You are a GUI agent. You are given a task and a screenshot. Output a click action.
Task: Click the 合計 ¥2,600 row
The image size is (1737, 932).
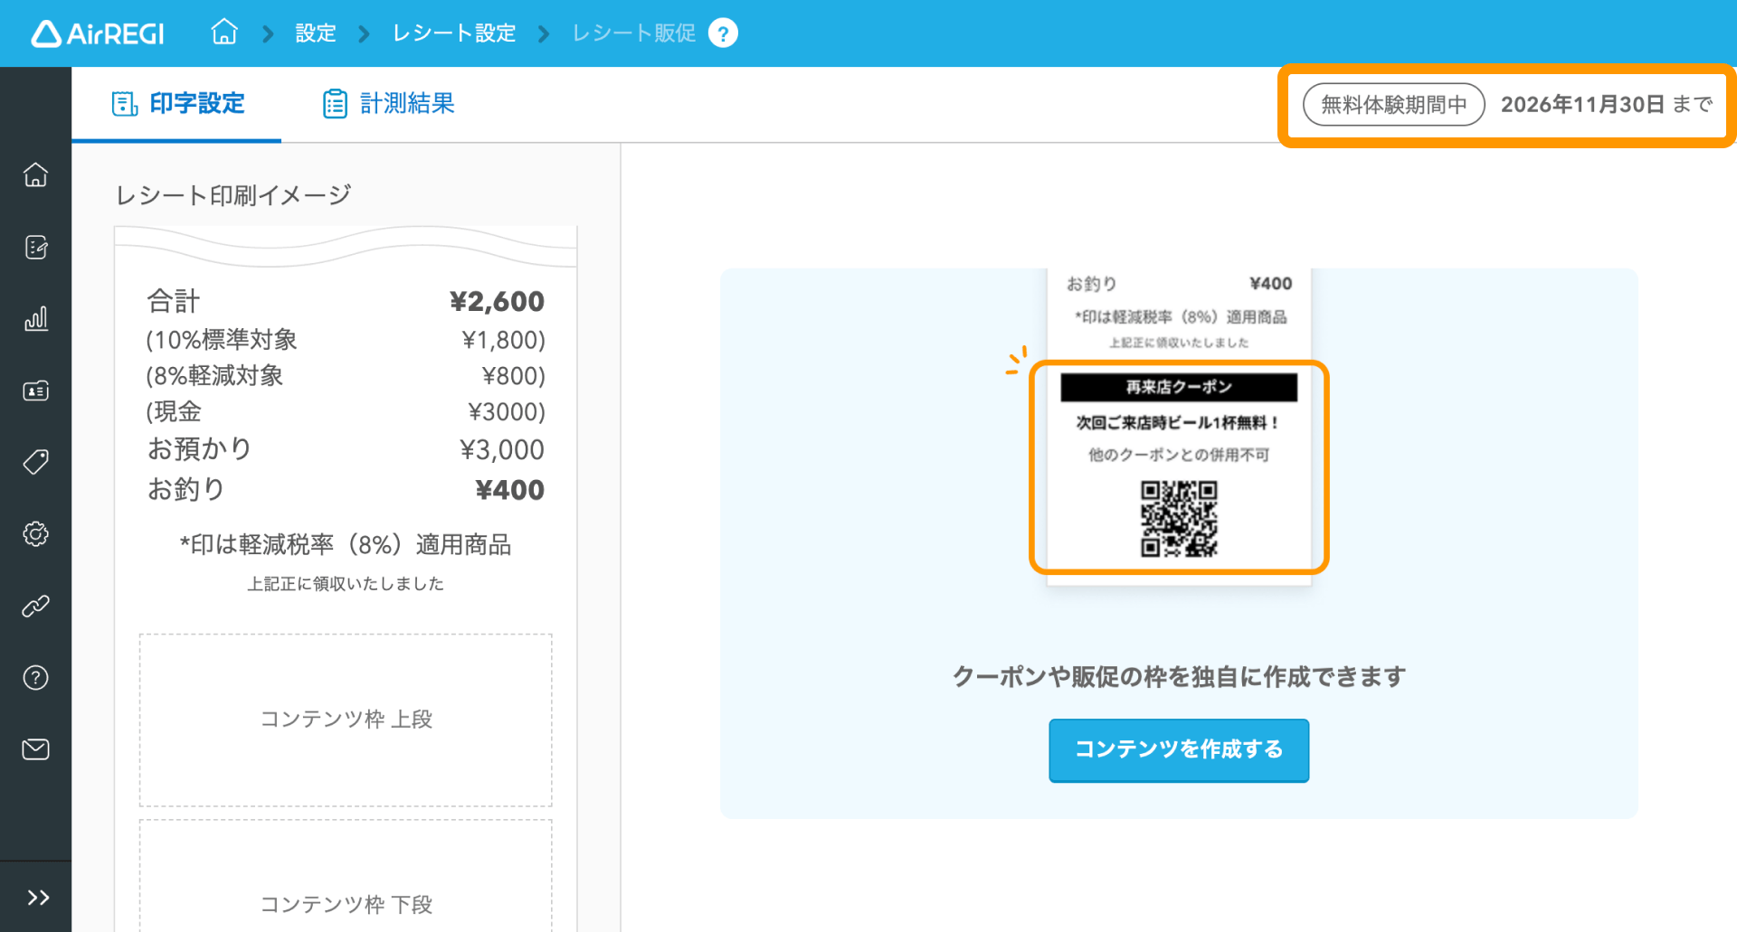point(346,301)
